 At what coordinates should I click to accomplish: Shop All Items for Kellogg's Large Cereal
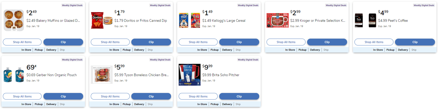point(198,42)
